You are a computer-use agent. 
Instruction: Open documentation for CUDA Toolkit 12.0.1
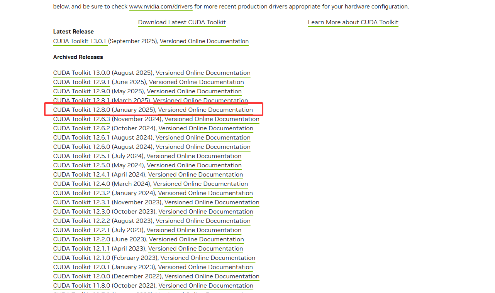click(205, 267)
